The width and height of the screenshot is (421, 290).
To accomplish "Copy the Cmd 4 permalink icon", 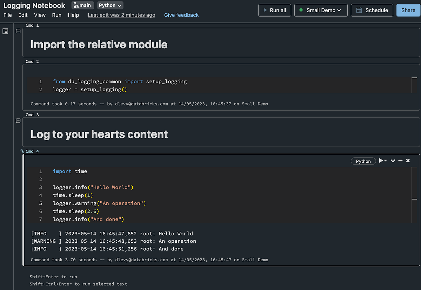I will pos(22,151).
